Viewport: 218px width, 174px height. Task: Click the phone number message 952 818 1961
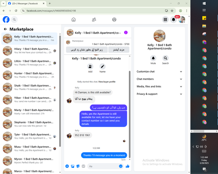tap(82, 135)
